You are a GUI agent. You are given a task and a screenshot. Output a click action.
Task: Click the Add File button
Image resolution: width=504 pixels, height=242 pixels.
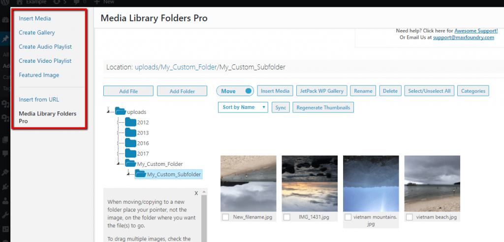pyautogui.click(x=128, y=91)
